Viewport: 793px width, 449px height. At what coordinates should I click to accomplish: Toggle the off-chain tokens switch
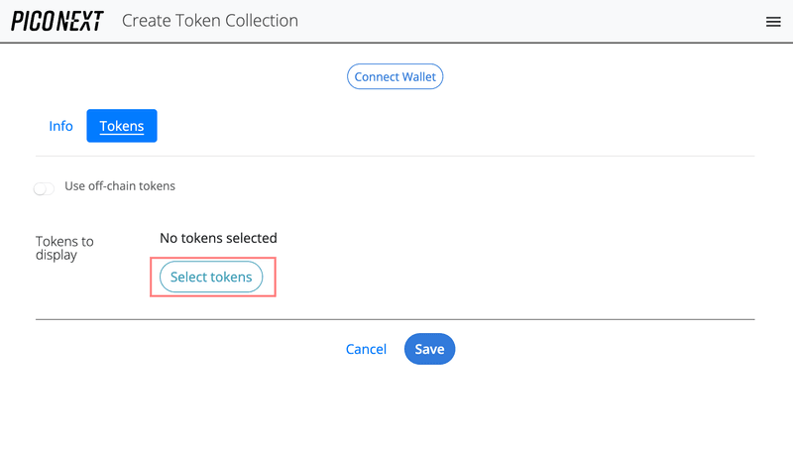click(44, 188)
